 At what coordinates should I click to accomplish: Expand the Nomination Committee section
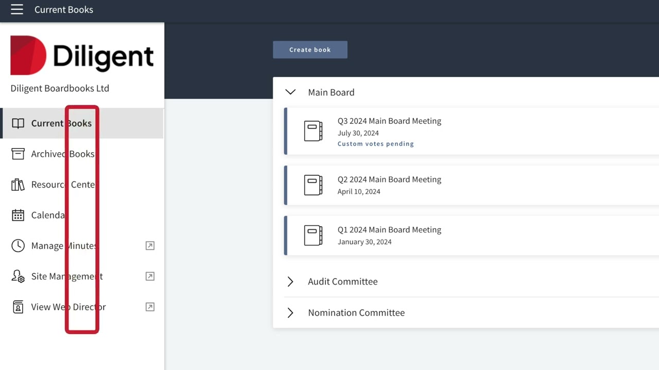click(290, 313)
